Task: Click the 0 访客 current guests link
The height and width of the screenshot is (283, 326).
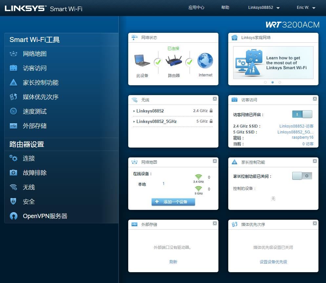Action: click(x=308, y=144)
